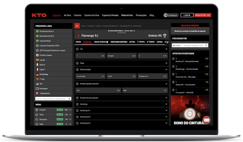Click the red back arrow button

pos(77,26)
